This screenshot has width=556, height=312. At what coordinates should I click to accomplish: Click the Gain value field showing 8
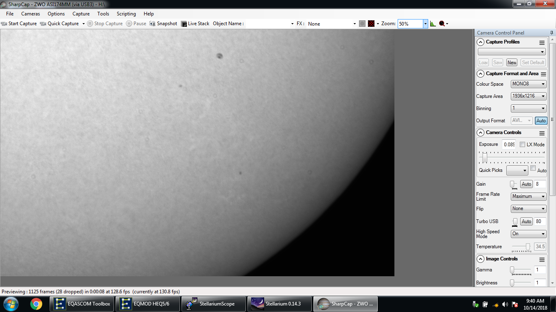540,184
